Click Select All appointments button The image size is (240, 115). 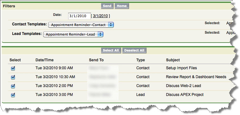(111, 51)
